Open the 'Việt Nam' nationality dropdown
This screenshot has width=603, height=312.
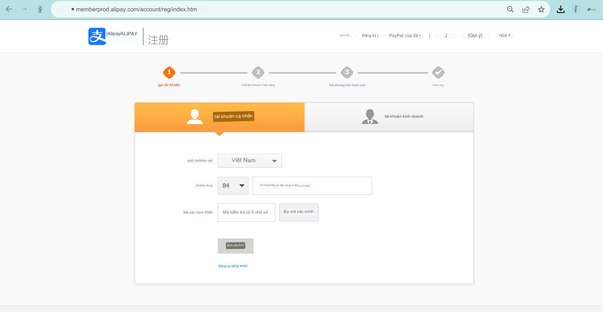tap(250, 161)
